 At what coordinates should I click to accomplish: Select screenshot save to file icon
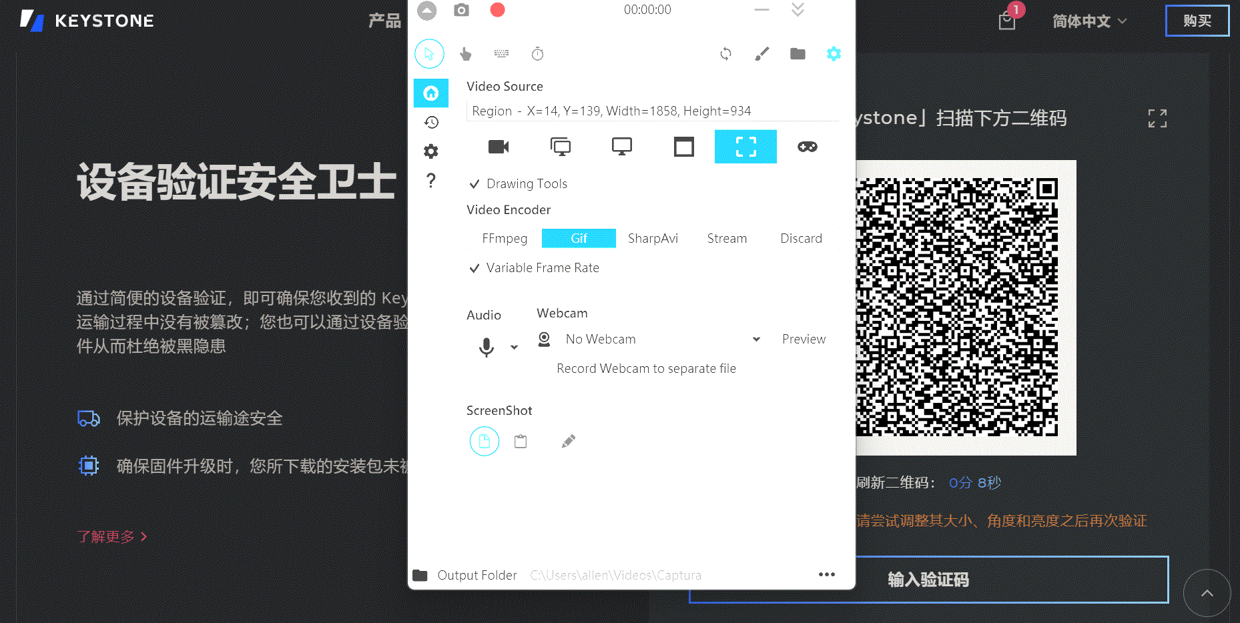point(485,442)
